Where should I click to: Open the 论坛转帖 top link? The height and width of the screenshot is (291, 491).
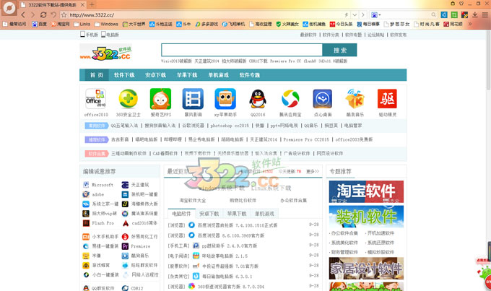point(375,35)
